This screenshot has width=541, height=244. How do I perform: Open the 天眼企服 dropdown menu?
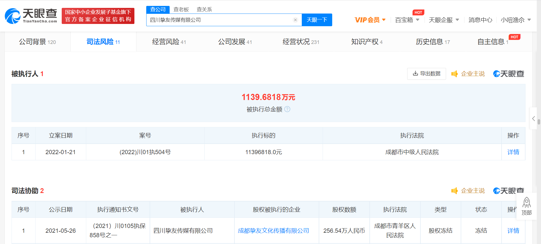(444, 20)
